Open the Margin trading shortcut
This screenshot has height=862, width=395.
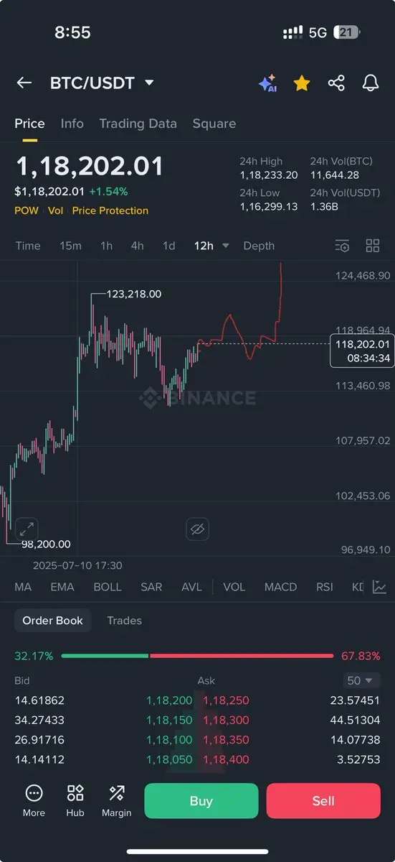pyautogui.click(x=116, y=801)
